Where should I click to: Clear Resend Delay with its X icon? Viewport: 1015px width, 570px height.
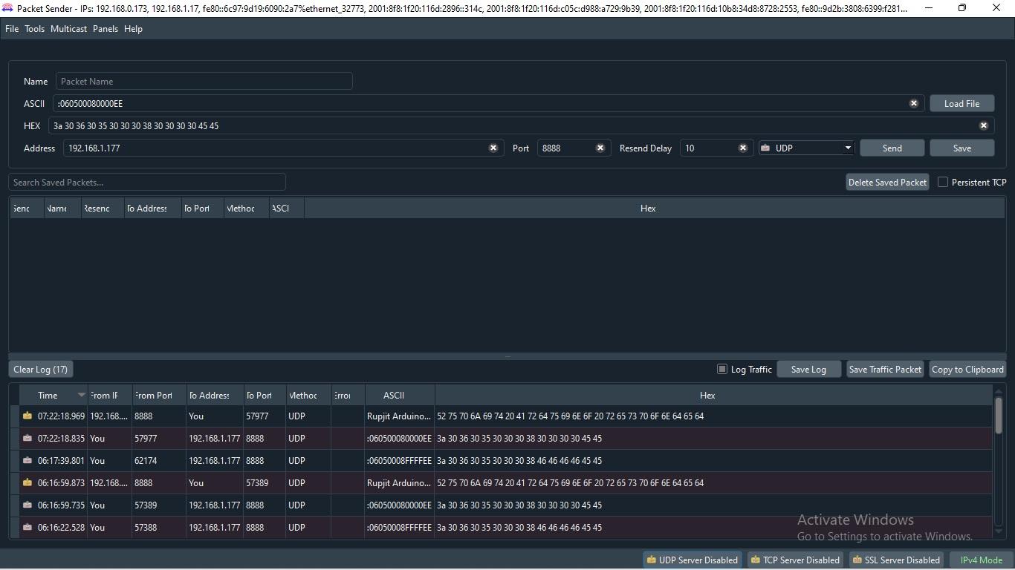(x=742, y=148)
